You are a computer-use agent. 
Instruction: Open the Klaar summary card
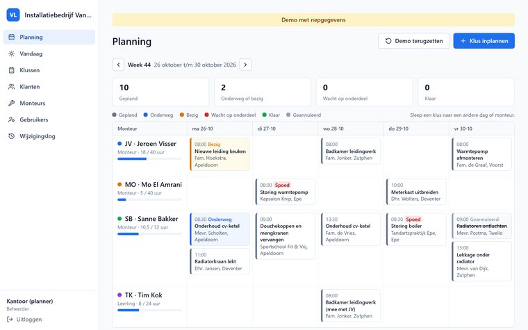coord(466,92)
